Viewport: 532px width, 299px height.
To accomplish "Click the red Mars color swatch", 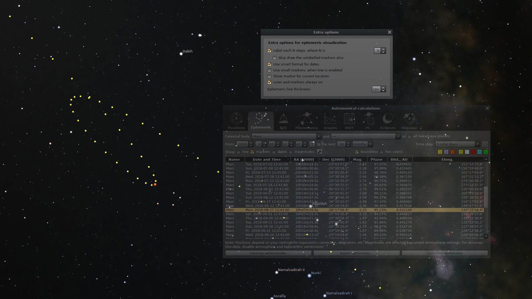I will pyautogui.click(x=473, y=152).
